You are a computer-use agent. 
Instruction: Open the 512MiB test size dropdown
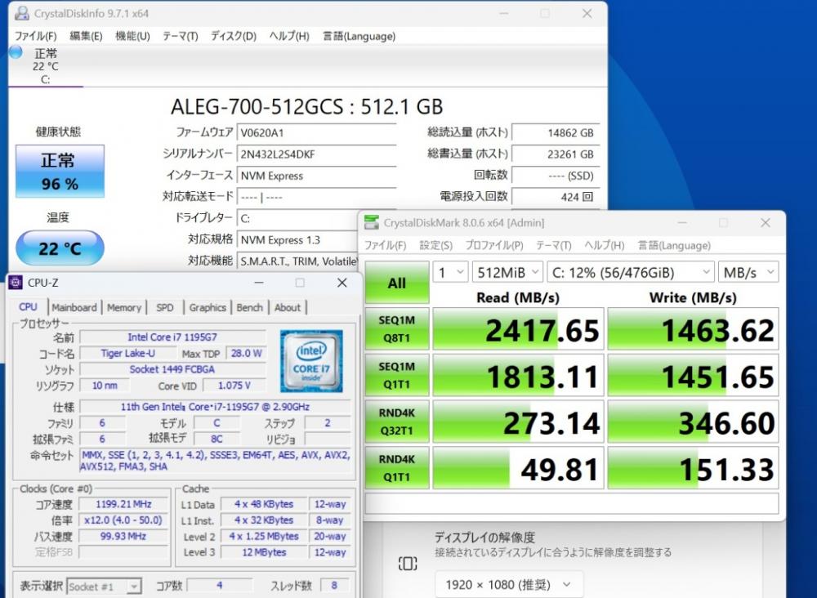[507, 272]
